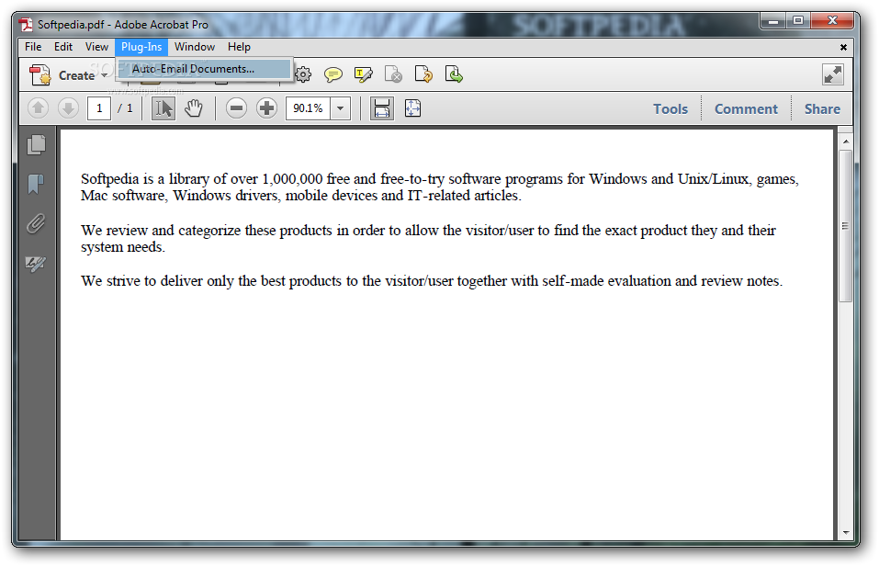879x566 pixels.
Task: Maximize the Acrobat window
Action: pos(798,21)
